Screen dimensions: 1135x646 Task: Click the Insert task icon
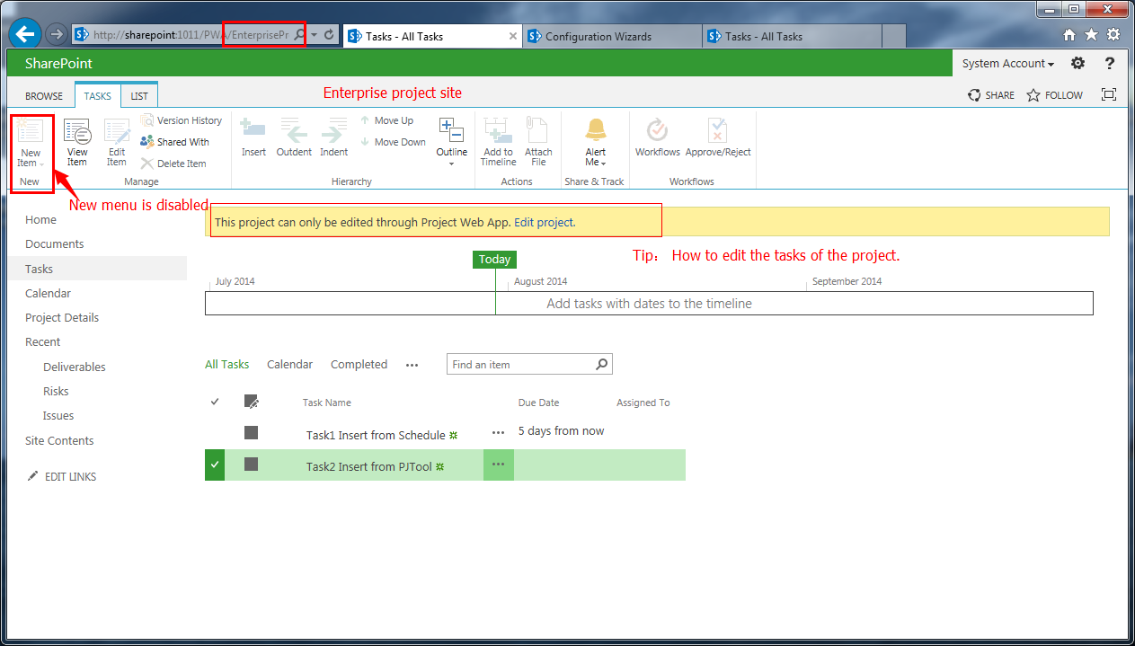pyautogui.click(x=253, y=137)
